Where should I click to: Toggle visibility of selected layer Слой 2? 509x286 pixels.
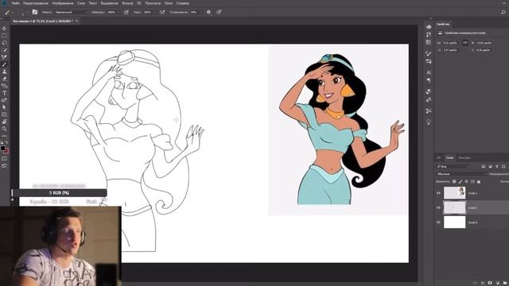[438, 207]
